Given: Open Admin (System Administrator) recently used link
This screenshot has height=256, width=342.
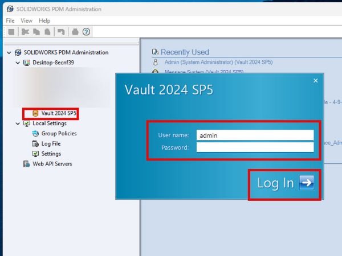Looking at the screenshot, I should coord(218,62).
